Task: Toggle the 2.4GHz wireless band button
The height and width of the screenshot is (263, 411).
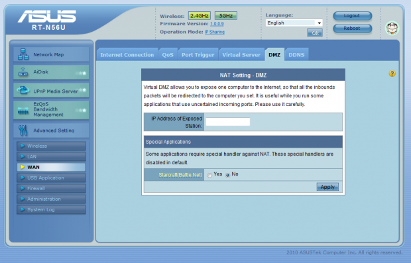Action: (x=200, y=16)
